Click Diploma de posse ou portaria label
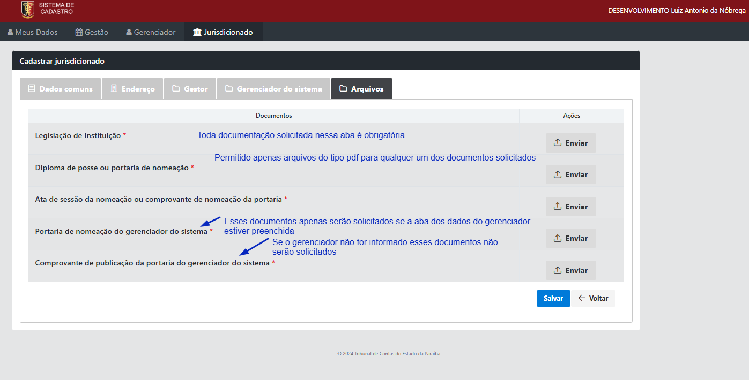This screenshot has height=380, width=749. (112, 168)
